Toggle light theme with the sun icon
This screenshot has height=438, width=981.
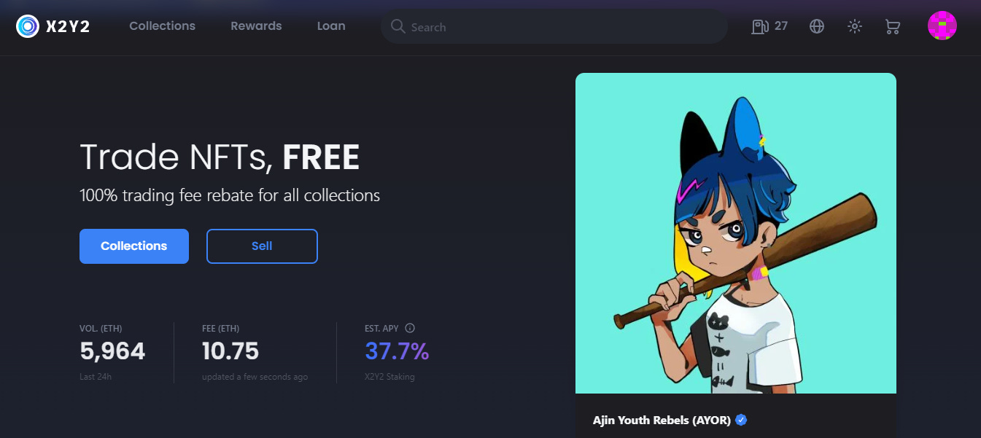click(855, 27)
